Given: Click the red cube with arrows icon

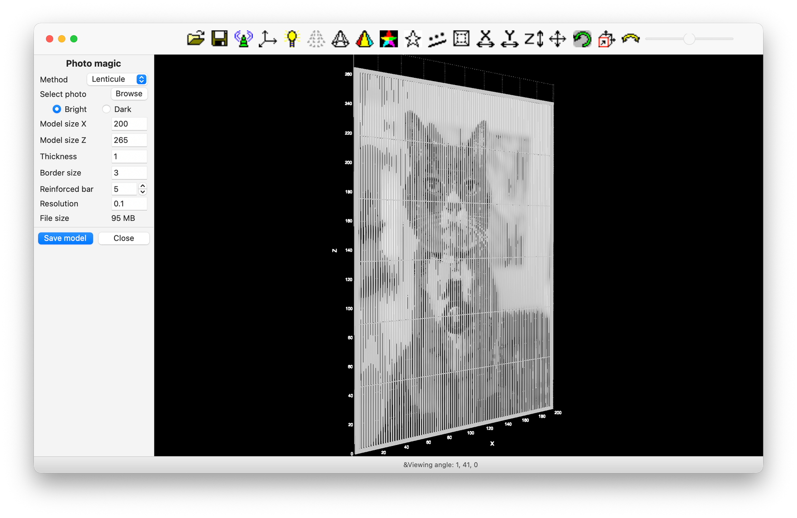Looking at the screenshot, I should point(606,39).
